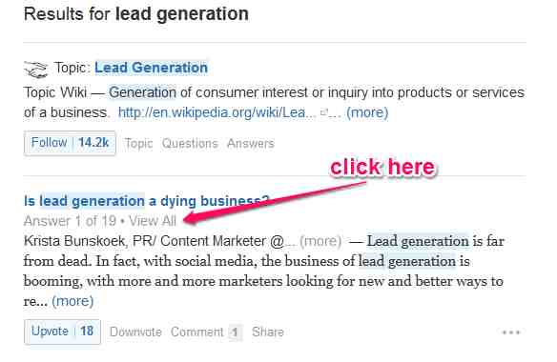Expand topic wiki with (more) link
The height and width of the screenshot is (362, 557).
pyautogui.click(x=367, y=112)
